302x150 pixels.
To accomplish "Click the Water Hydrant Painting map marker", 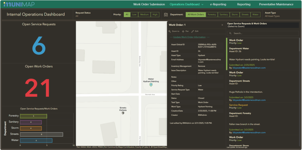I will (x=151, y=85).
